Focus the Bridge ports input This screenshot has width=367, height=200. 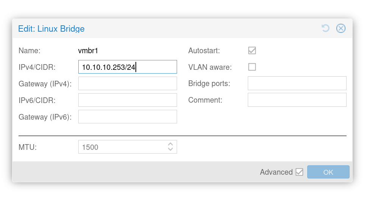tap(297, 84)
